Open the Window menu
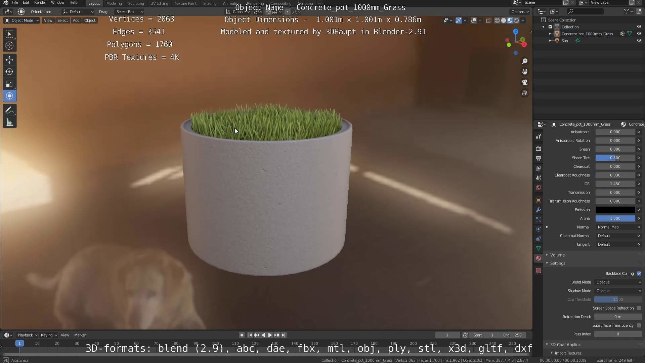Screen dimensions: 645x363 point(57,3)
